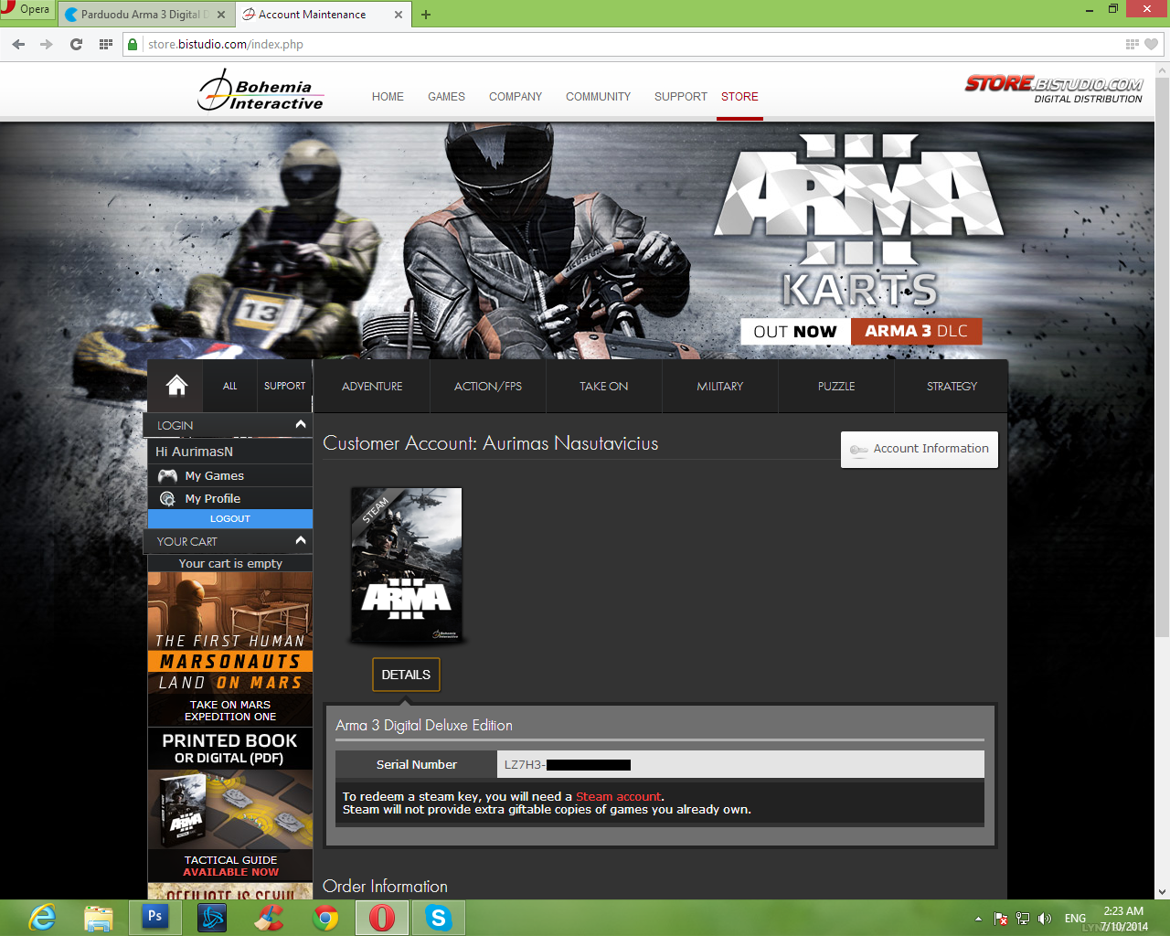The width and height of the screenshot is (1170, 936).
Task: Click the Account Information button
Action: tap(920, 449)
